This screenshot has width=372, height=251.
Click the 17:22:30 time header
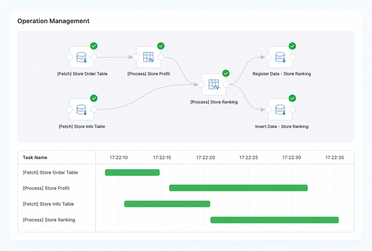pyautogui.click(x=291, y=158)
